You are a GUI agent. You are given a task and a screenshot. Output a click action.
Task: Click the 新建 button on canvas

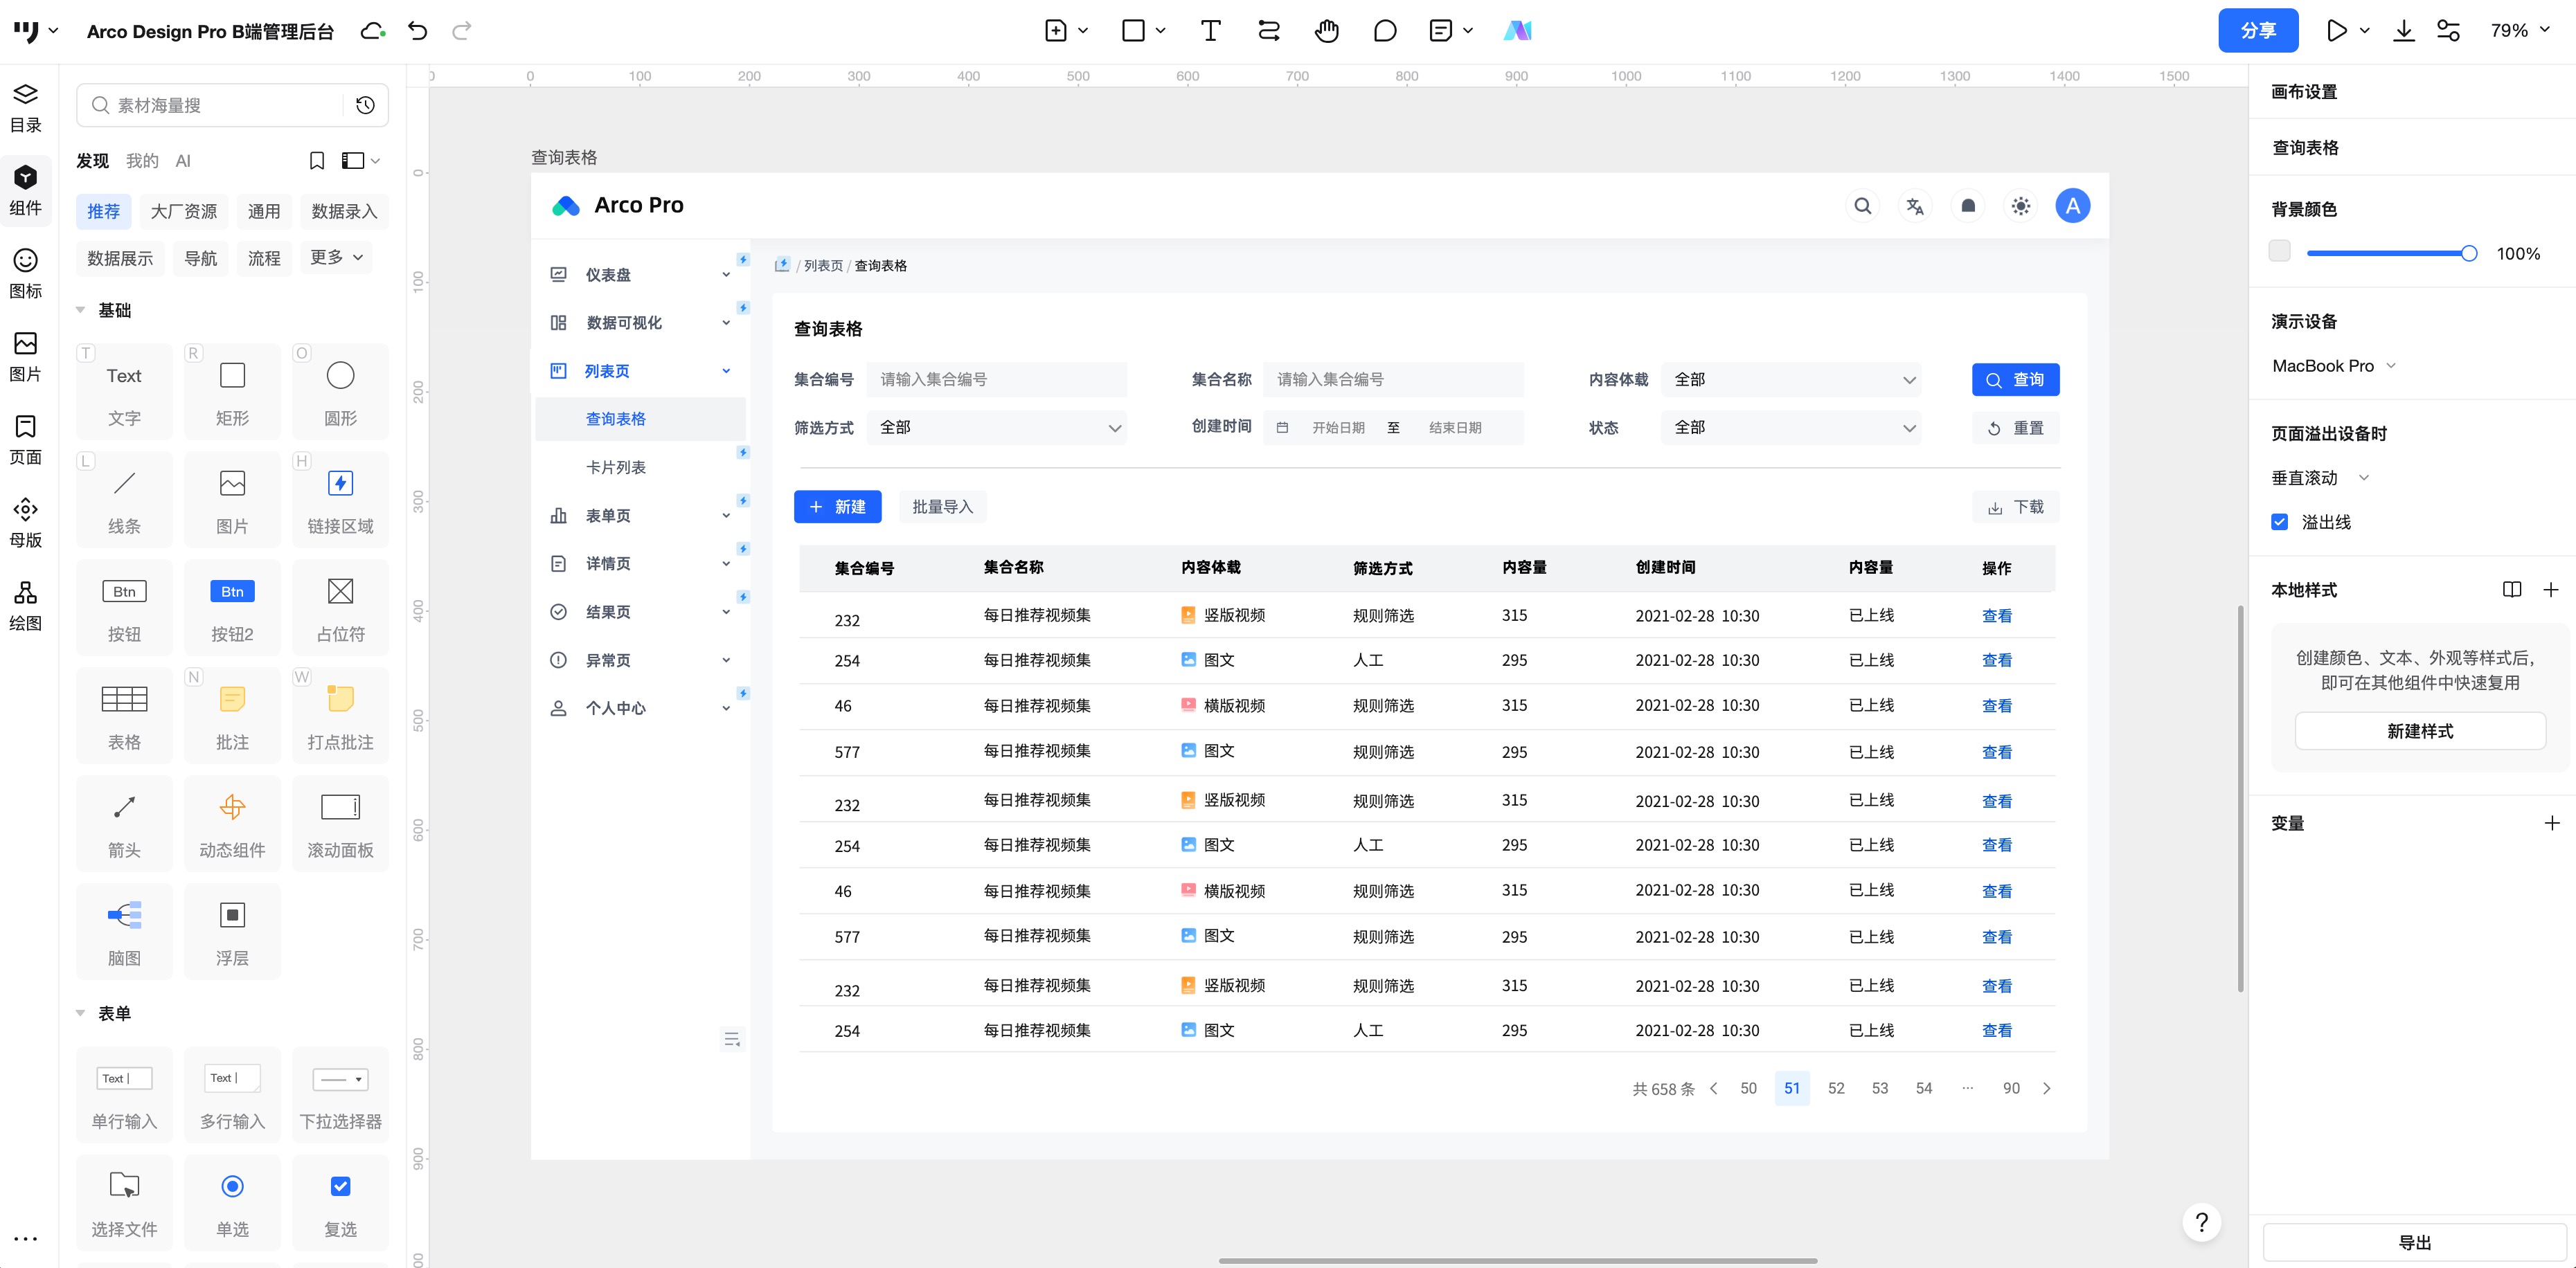pyautogui.click(x=837, y=507)
